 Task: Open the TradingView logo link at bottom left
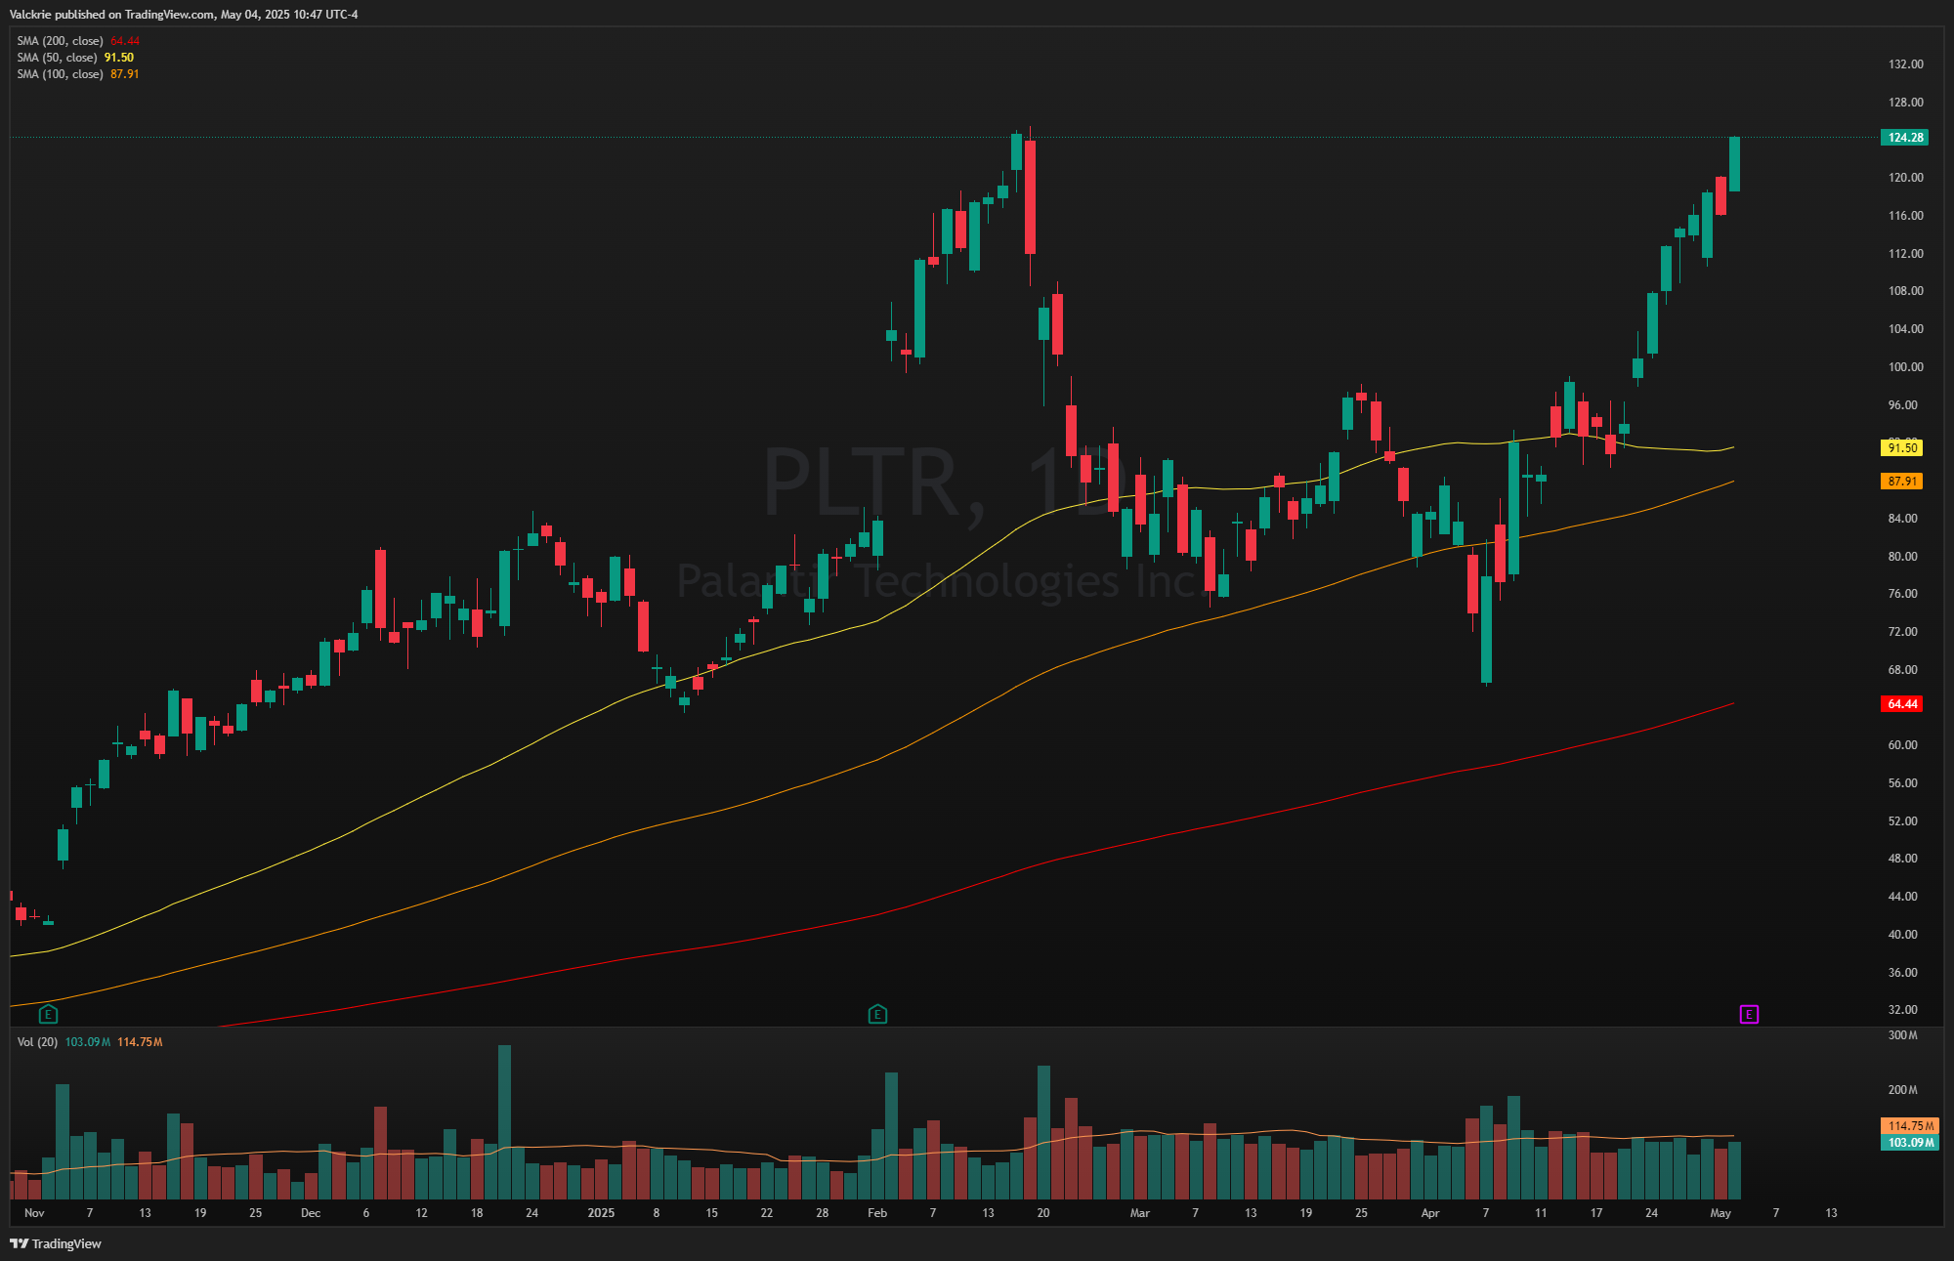[x=56, y=1243]
